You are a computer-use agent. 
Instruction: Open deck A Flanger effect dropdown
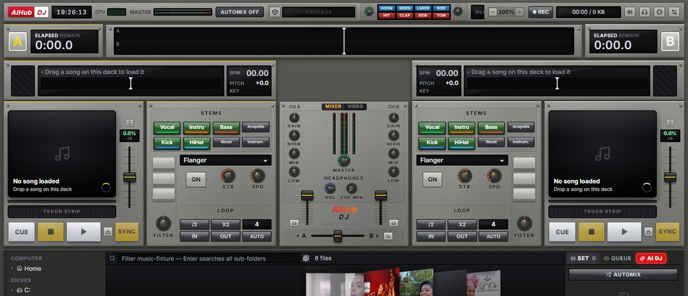click(226, 160)
